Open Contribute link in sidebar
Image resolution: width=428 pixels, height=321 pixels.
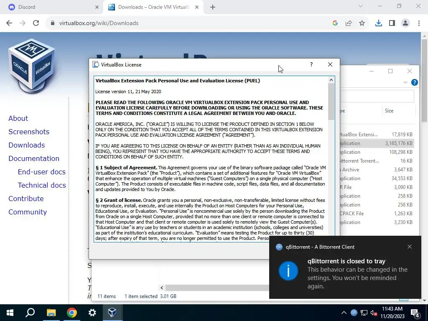26,199
